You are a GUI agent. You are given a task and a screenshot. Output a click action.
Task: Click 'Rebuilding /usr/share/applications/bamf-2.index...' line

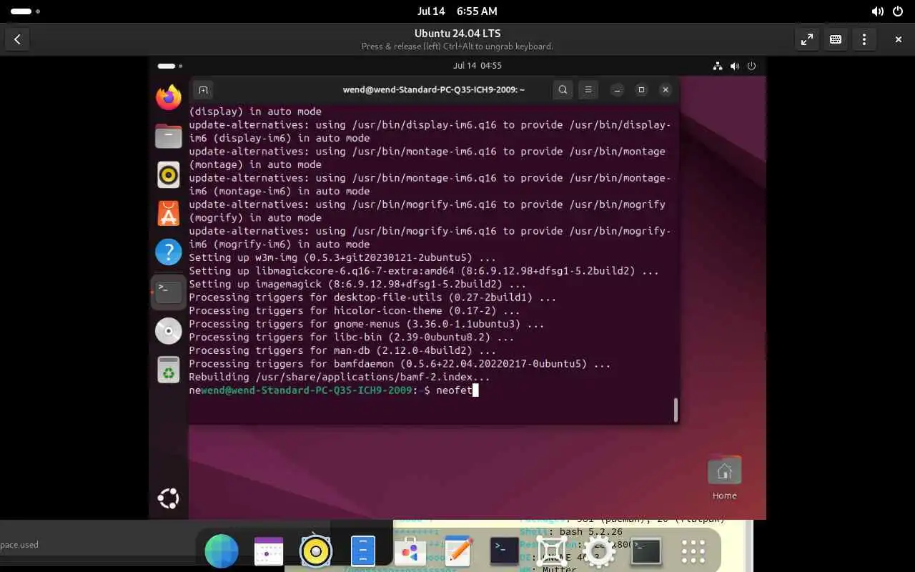(x=340, y=378)
